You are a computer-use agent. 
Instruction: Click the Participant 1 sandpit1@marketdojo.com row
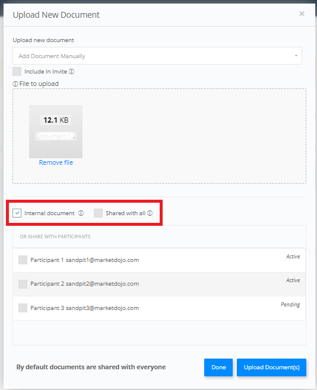pos(159,260)
